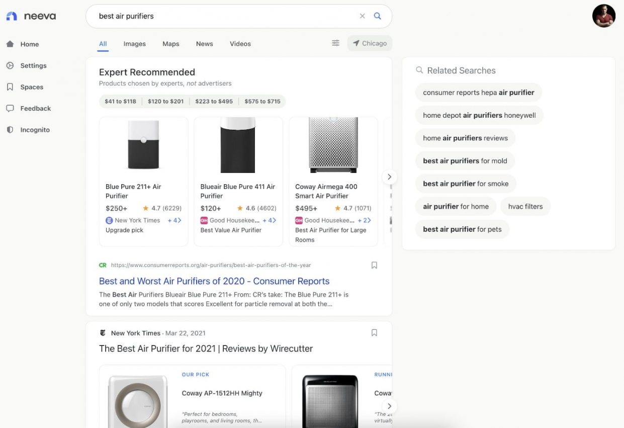Show next Expert Recommended products

click(389, 177)
